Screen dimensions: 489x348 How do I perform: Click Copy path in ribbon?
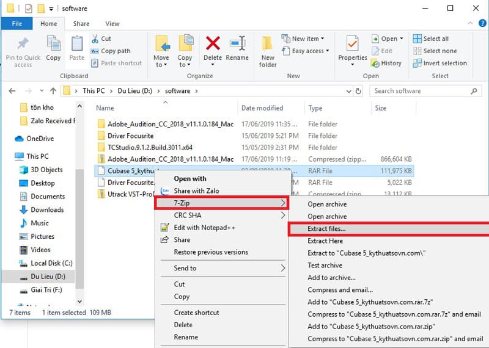point(111,51)
